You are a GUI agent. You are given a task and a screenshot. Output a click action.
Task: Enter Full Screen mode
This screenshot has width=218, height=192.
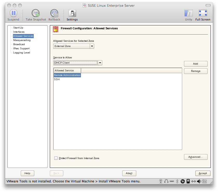[203, 13]
